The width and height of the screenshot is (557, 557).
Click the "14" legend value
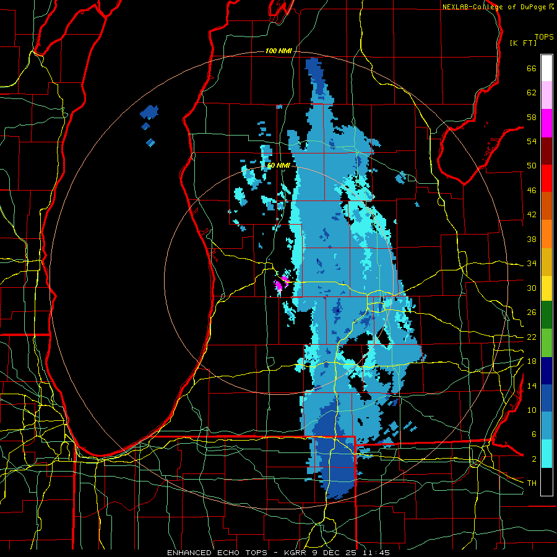(532, 386)
